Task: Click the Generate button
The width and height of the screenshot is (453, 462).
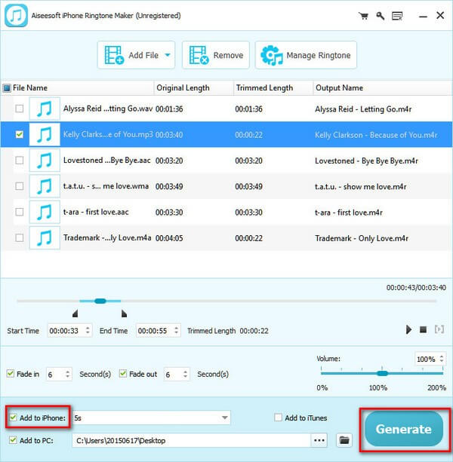Action: [x=404, y=429]
